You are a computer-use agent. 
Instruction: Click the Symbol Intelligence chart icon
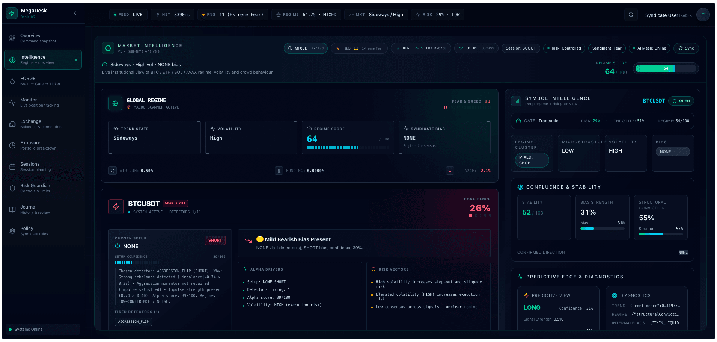[x=516, y=101]
